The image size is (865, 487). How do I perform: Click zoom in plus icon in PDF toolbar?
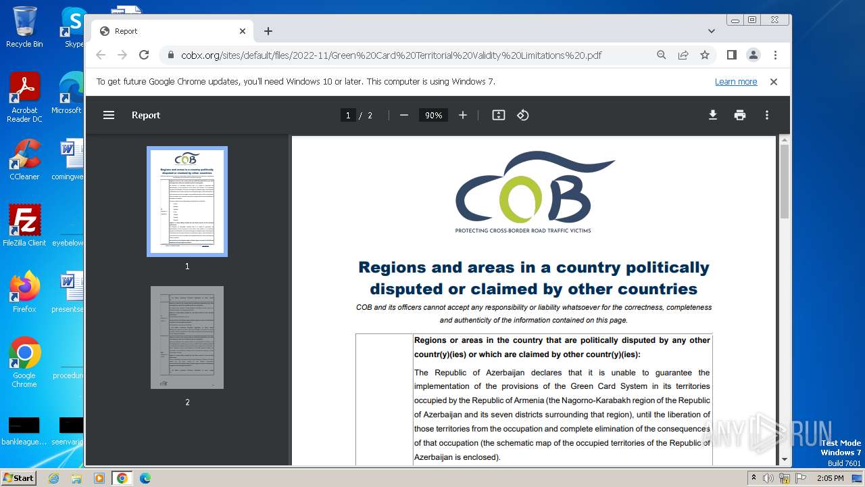[x=463, y=115]
